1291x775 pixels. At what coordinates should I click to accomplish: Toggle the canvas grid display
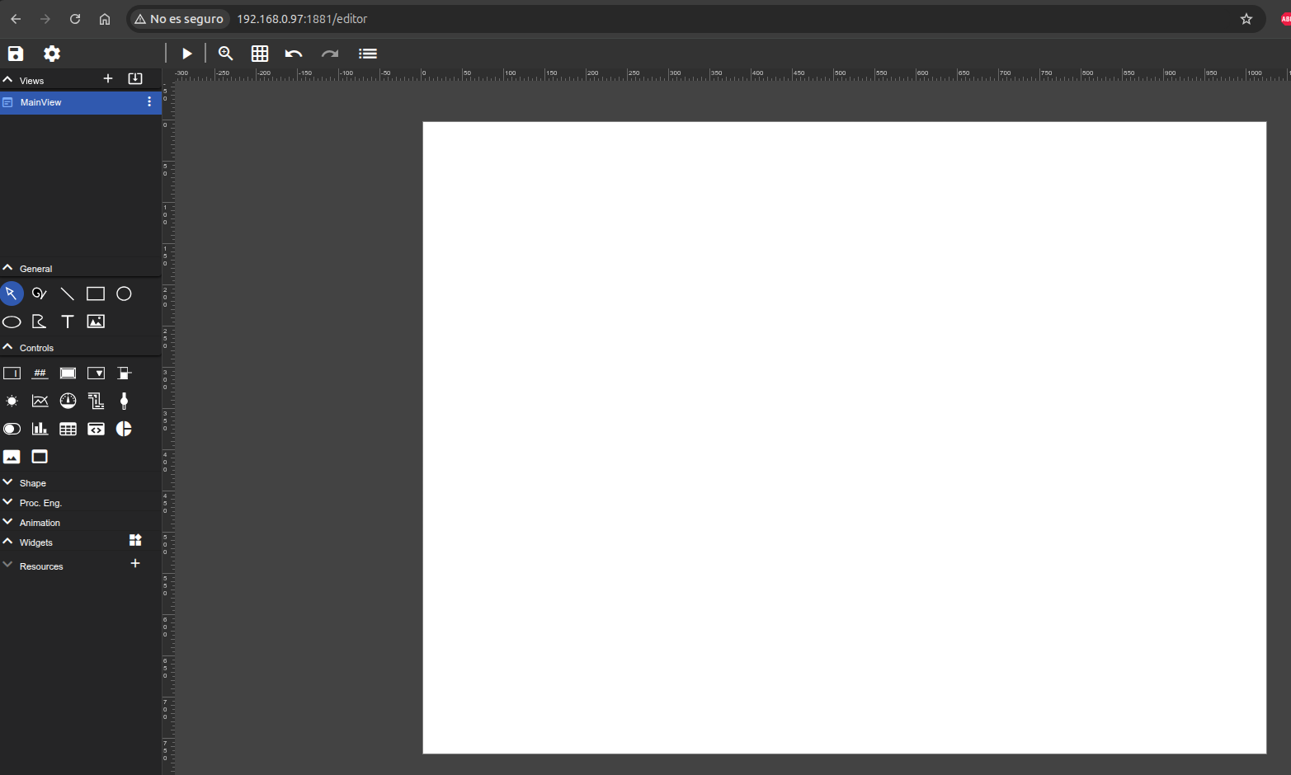click(260, 54)
